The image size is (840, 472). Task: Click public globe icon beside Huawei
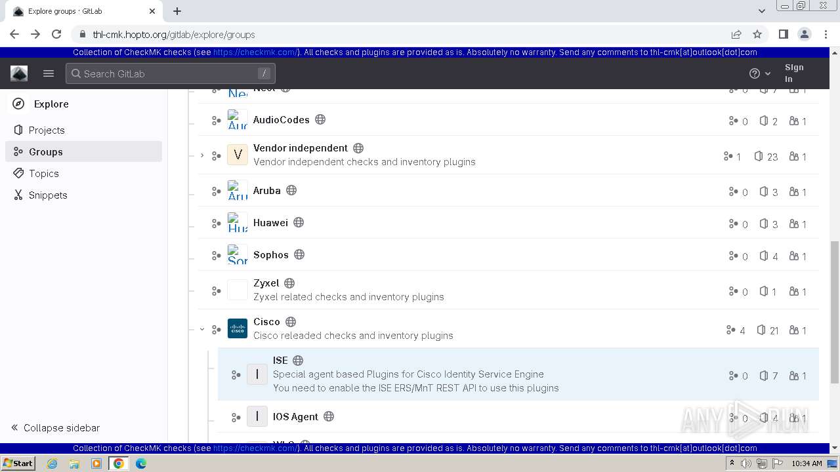pyautogui.click(x=299, y=222)
